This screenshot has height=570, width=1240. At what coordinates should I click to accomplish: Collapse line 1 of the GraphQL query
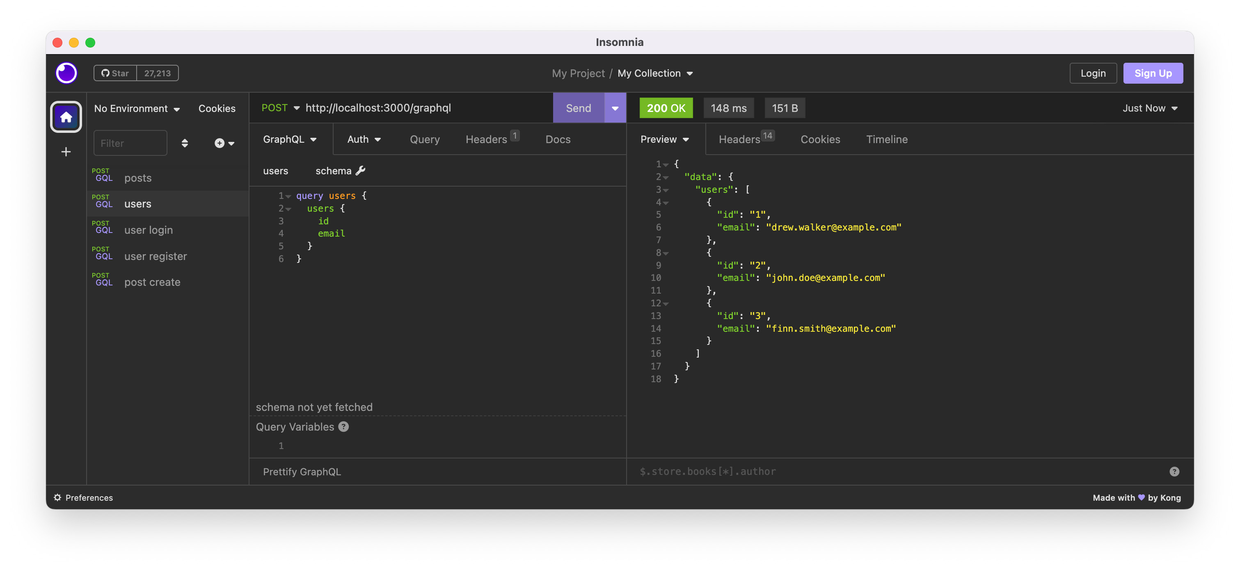[288, 196]
